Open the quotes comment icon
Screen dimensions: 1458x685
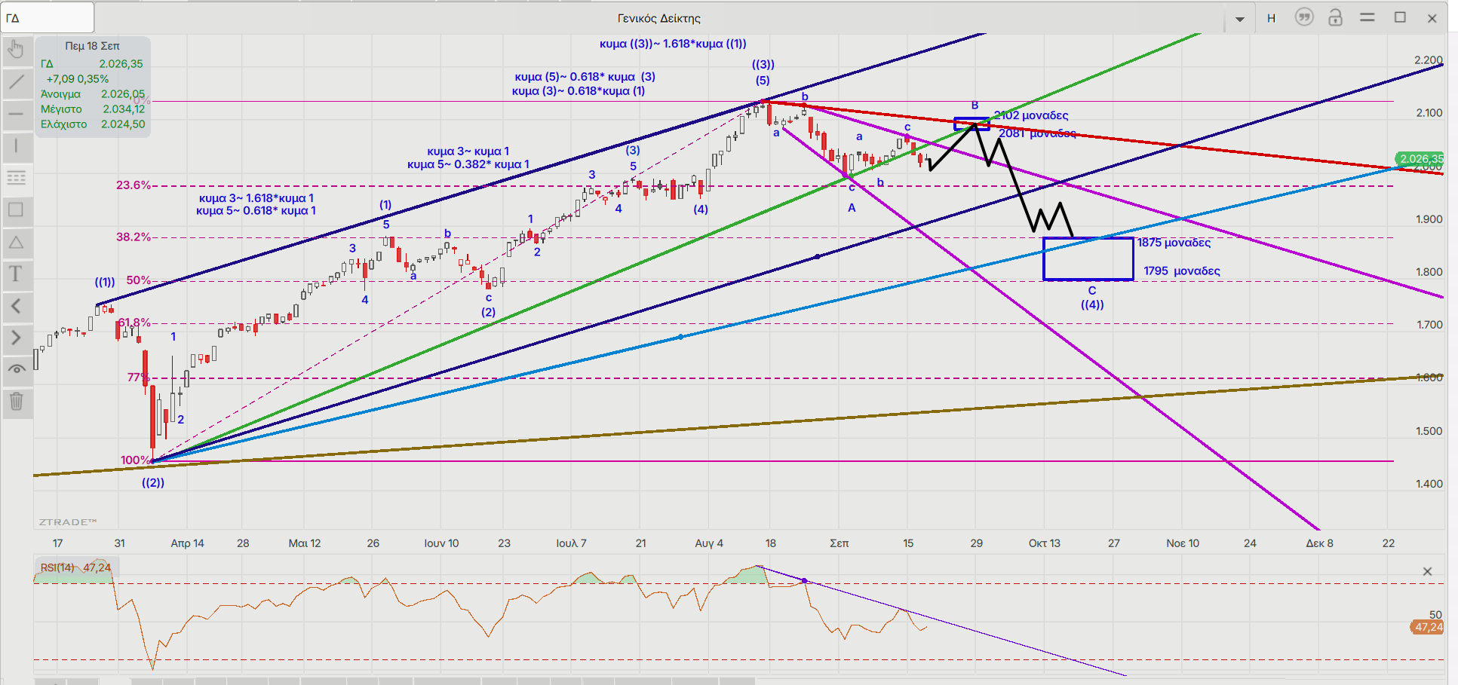pyautogui.click(x=1303, y=17)
